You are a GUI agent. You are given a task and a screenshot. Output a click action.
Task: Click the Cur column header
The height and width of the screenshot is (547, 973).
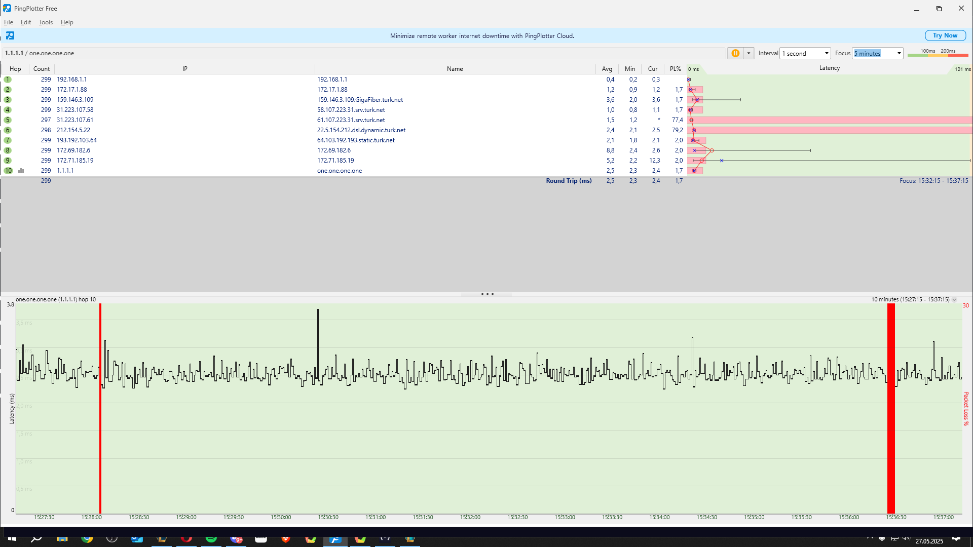click(x=653, y=69)
